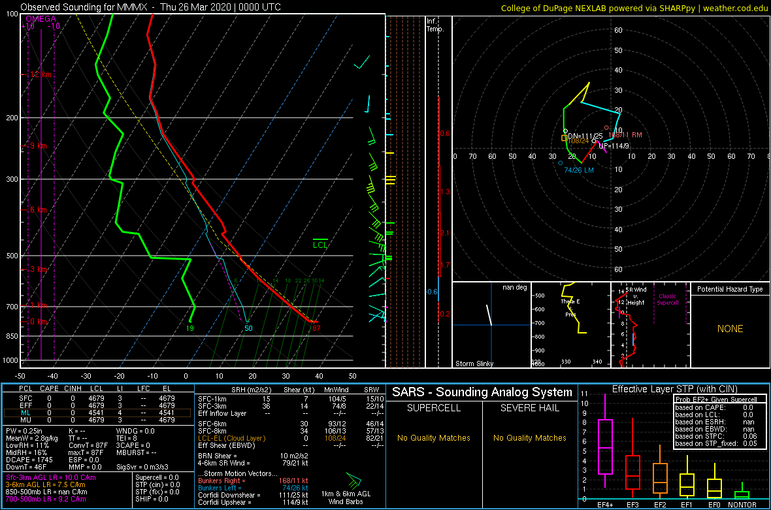Click the orange square marker at 108/24 on hodograph
Screen dimensions: 771x510
click(x=564, y=139)
